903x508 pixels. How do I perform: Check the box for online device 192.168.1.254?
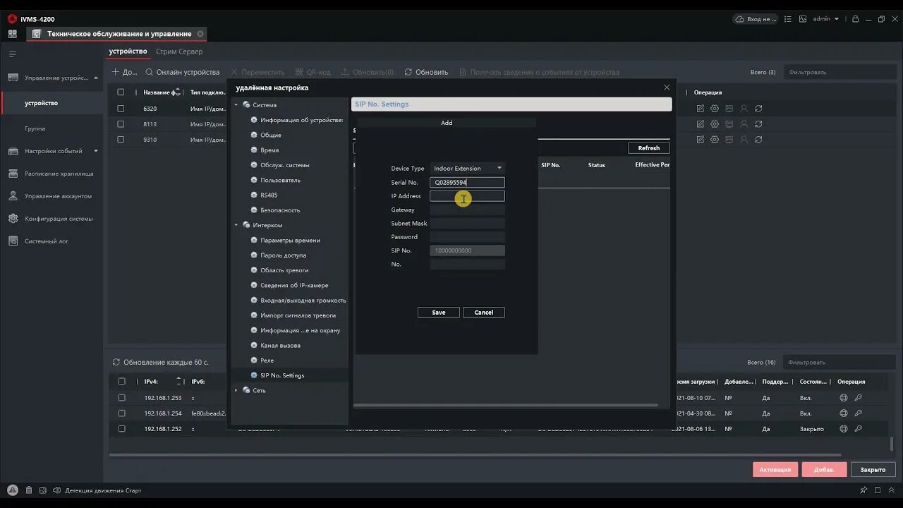122,413
